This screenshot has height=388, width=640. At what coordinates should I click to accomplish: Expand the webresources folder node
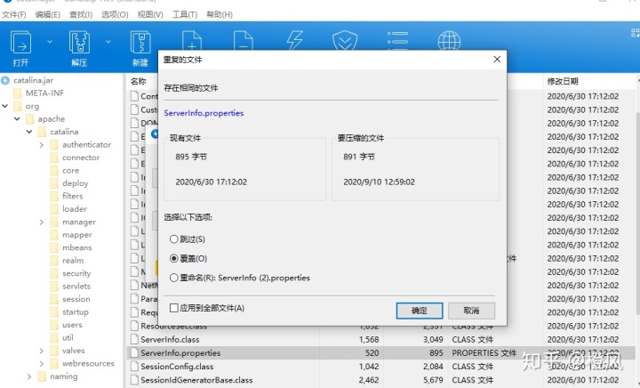42,363
